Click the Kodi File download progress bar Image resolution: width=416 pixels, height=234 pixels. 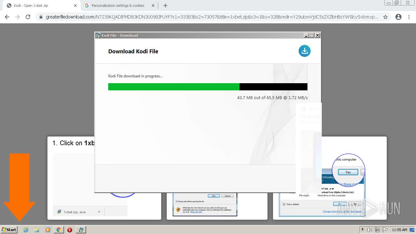pos(208,87)
